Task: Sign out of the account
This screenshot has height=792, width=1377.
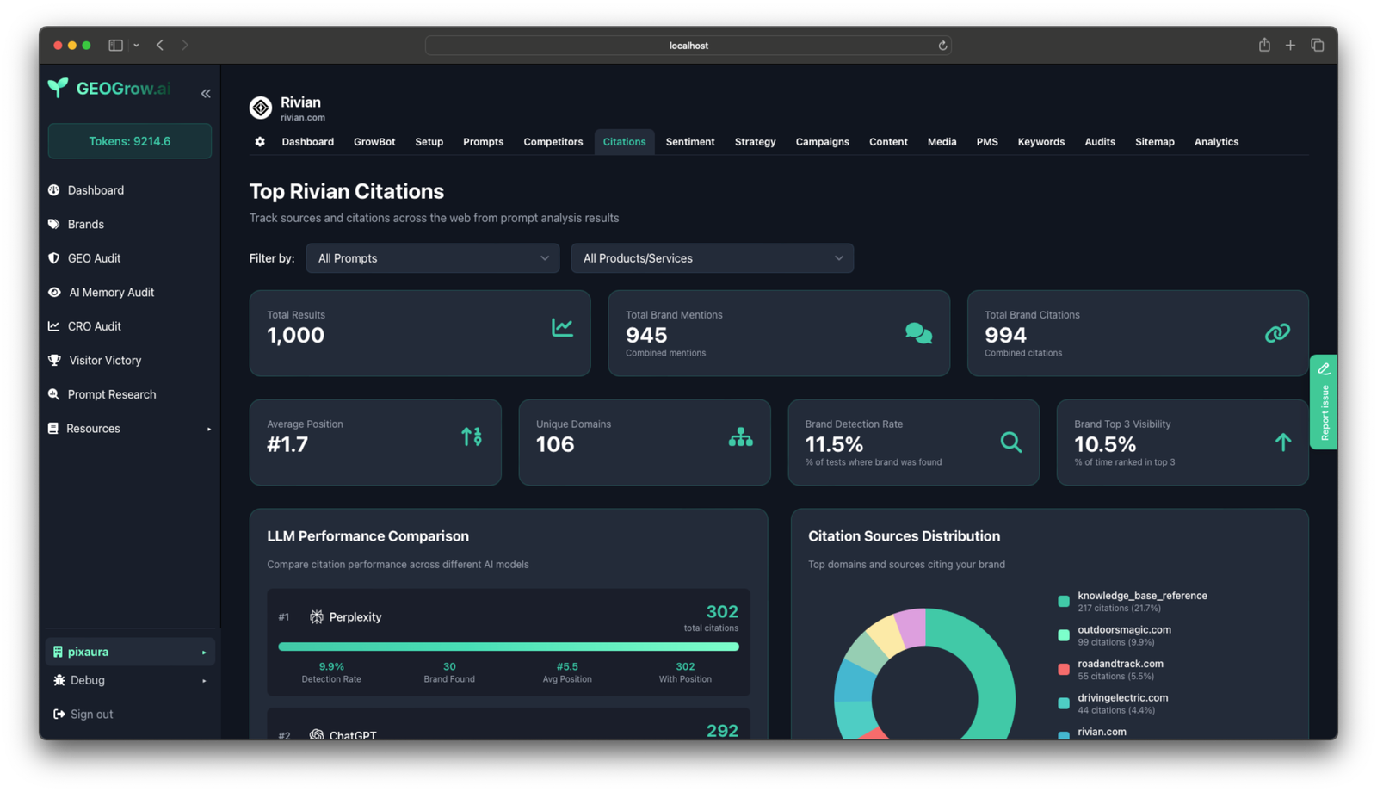Action: click(83, 714)
